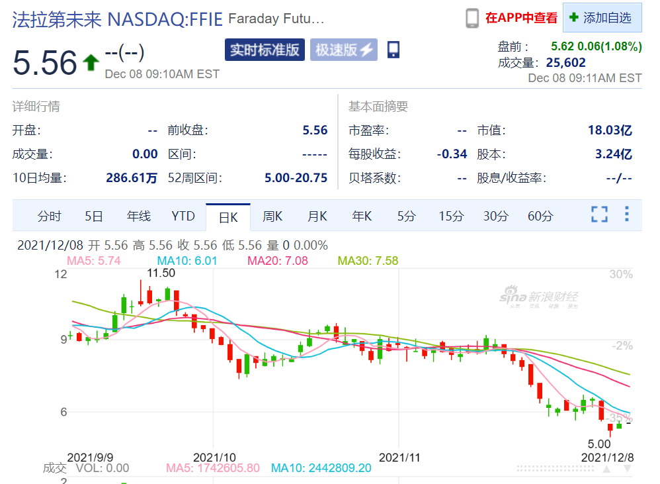Click the phone icon beside 在APP中查看
Screen dimensions: 660x484
(x=472, y=18)
